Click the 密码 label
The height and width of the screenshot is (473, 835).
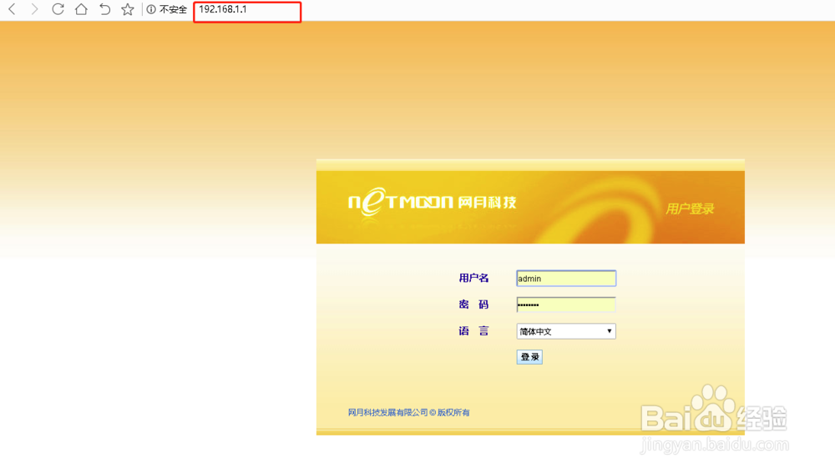473,304
